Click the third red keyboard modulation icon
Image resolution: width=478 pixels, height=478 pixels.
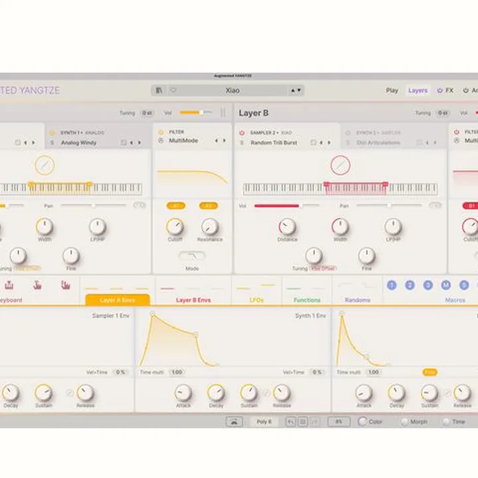66,285
